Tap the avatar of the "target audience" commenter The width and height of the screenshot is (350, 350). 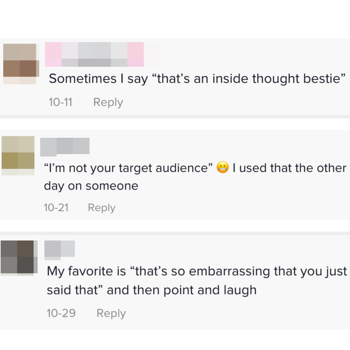(x=18, y=155)
